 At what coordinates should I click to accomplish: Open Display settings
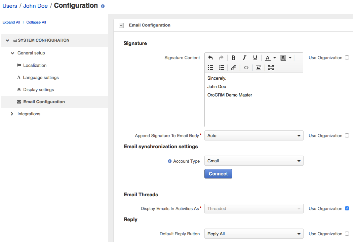(39, 90)
